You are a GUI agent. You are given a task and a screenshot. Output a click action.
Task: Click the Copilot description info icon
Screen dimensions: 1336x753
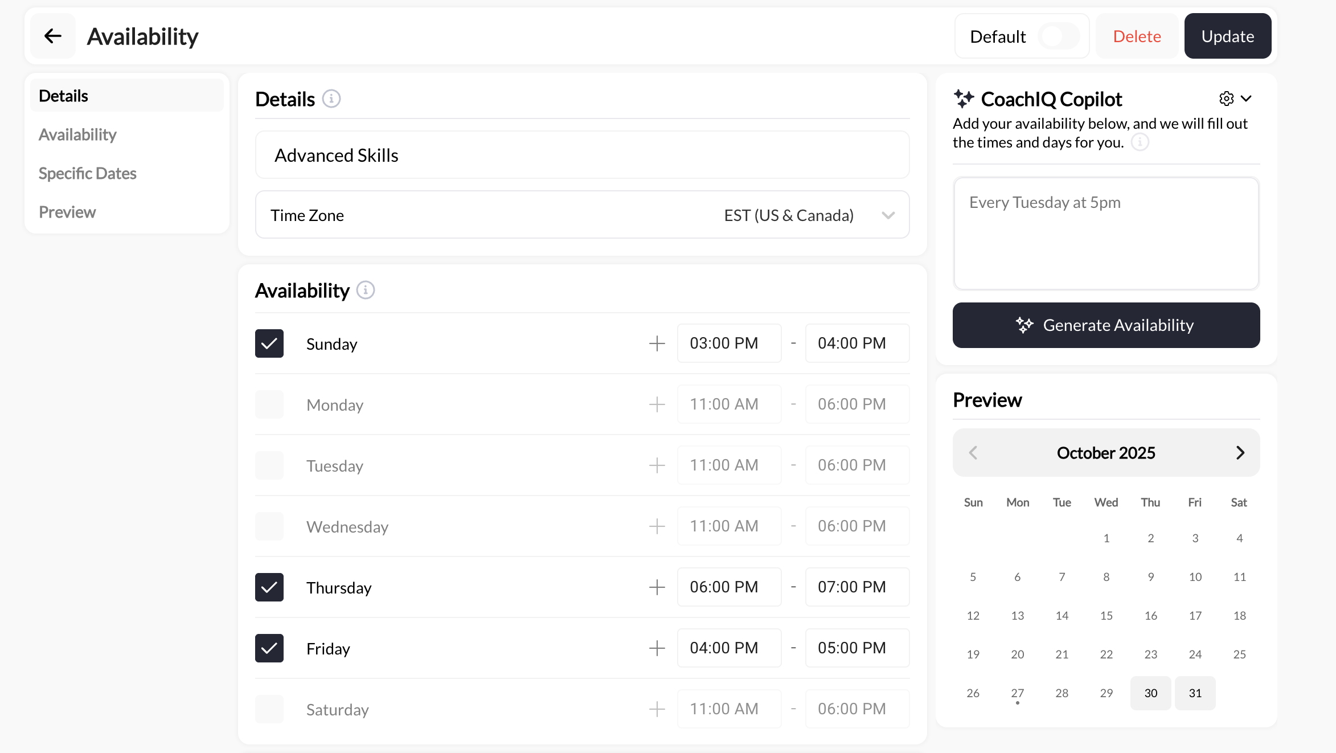[x=1140, y=142]
